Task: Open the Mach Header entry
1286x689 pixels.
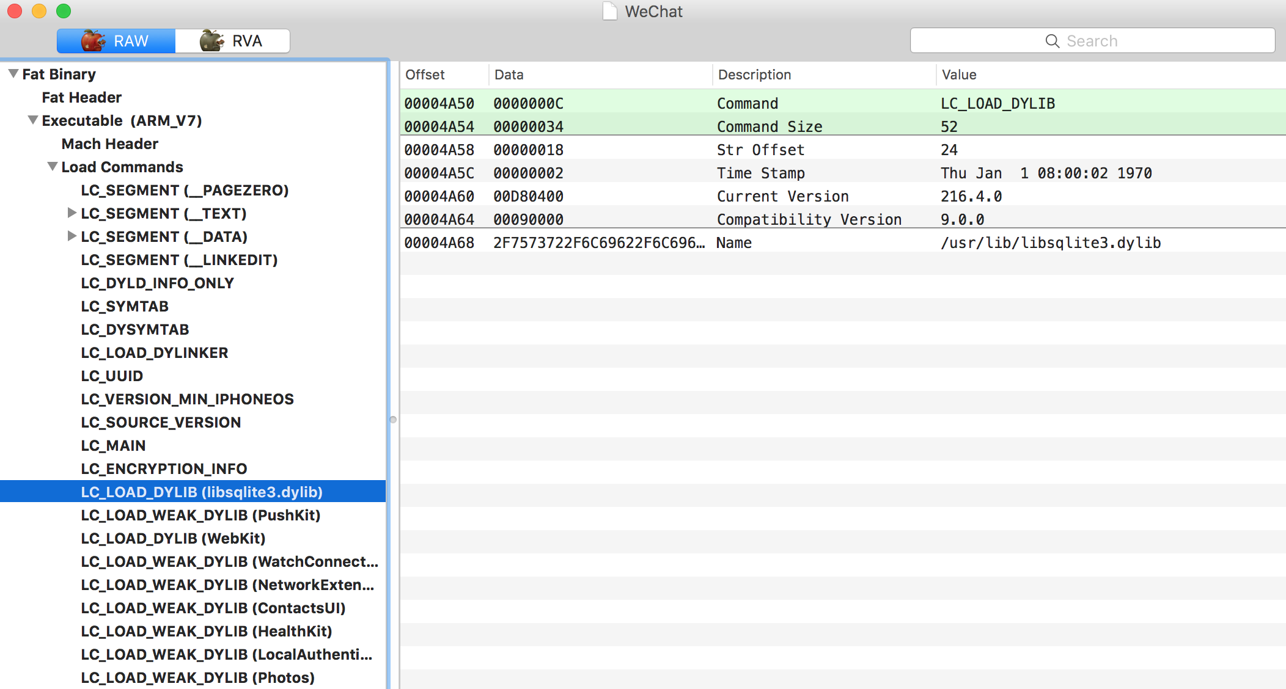Action: (x=109, y=144)
